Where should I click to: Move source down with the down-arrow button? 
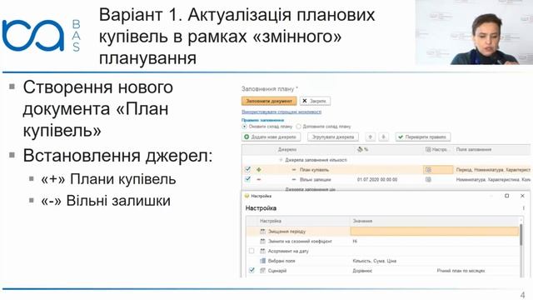point(383,137)
